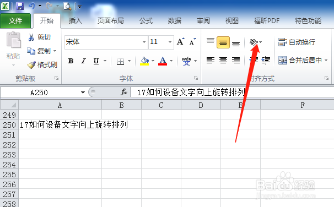Open the 对齐方式 dialog launcher

click(x=326, y=78)
